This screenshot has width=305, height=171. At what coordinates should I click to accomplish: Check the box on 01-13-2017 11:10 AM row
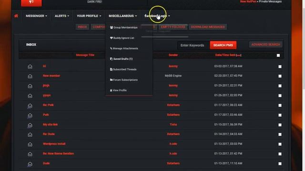[x=280, y=163]
